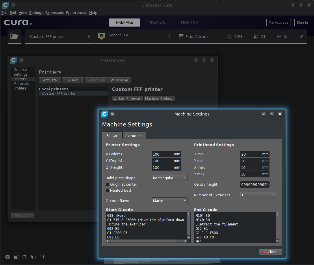314x265 pixels.
Task: Click the Sign in button
Action: coord(302,23)
